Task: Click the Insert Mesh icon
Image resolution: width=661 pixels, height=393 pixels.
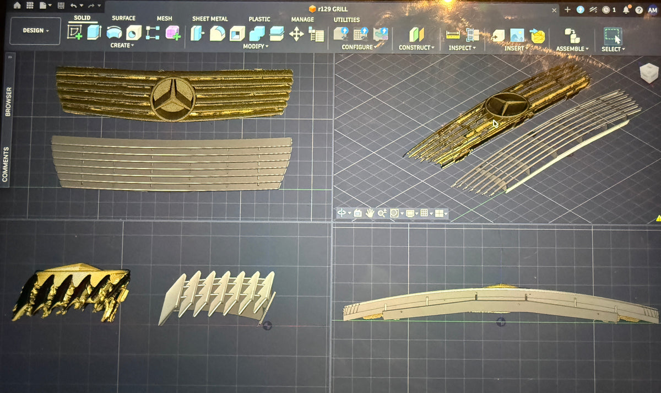Action: [x=537, y=36]
